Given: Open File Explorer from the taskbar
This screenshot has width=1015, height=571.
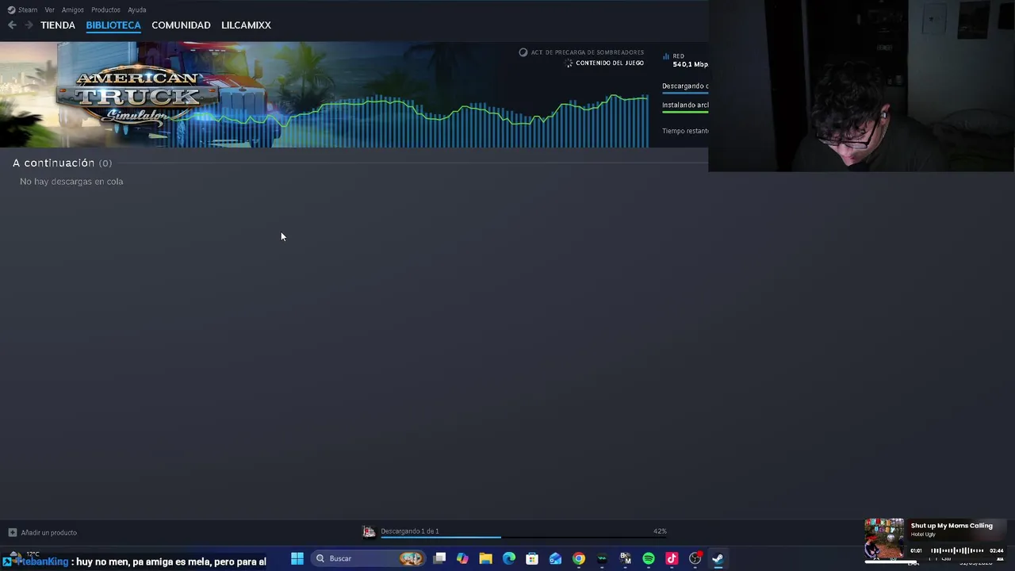Looking at the screenshot, I should pyautogui.click(x=485, y=558).
